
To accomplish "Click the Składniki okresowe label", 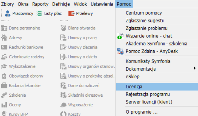I will pos(85,95).
